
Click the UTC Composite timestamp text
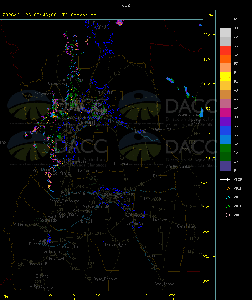coord(50,15)
